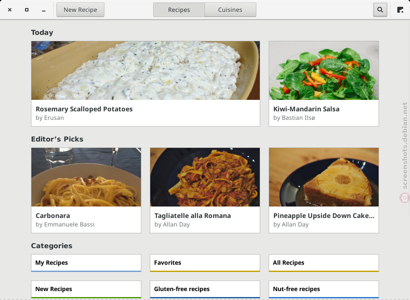Switch to the Cuisines tab
The height and width of the screenshot is (300, 410).
pyautogui.click(x=230, y=10)
